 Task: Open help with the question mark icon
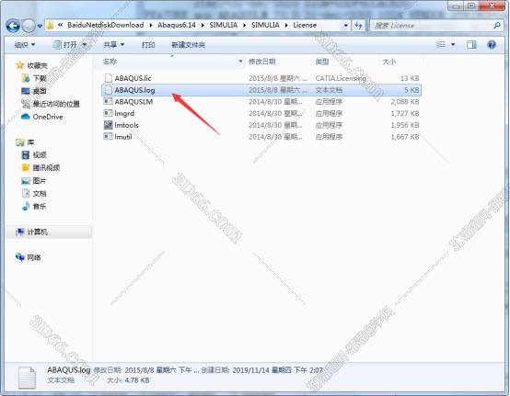492,44
